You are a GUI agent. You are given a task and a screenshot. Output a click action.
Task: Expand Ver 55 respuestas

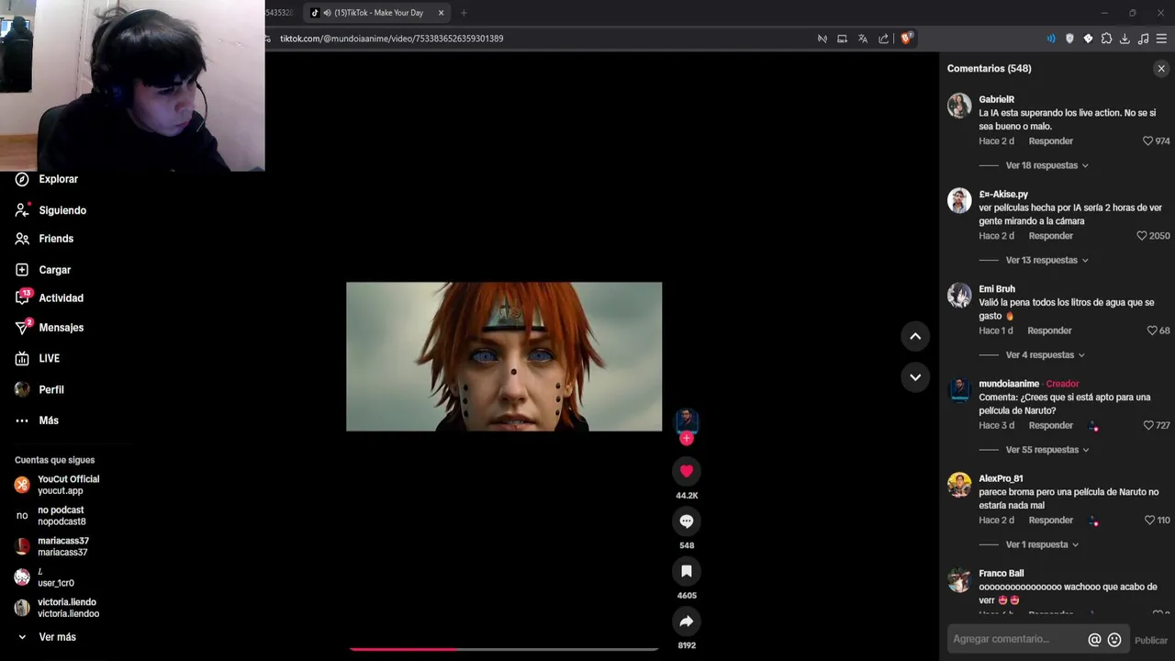(x=1046, y=450)
